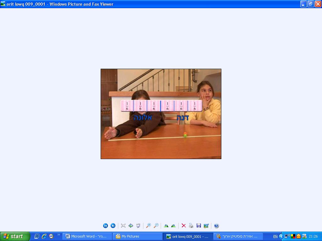
Task: Launch Internet Explorer from Quick Launch
Action: click(44, 236)
